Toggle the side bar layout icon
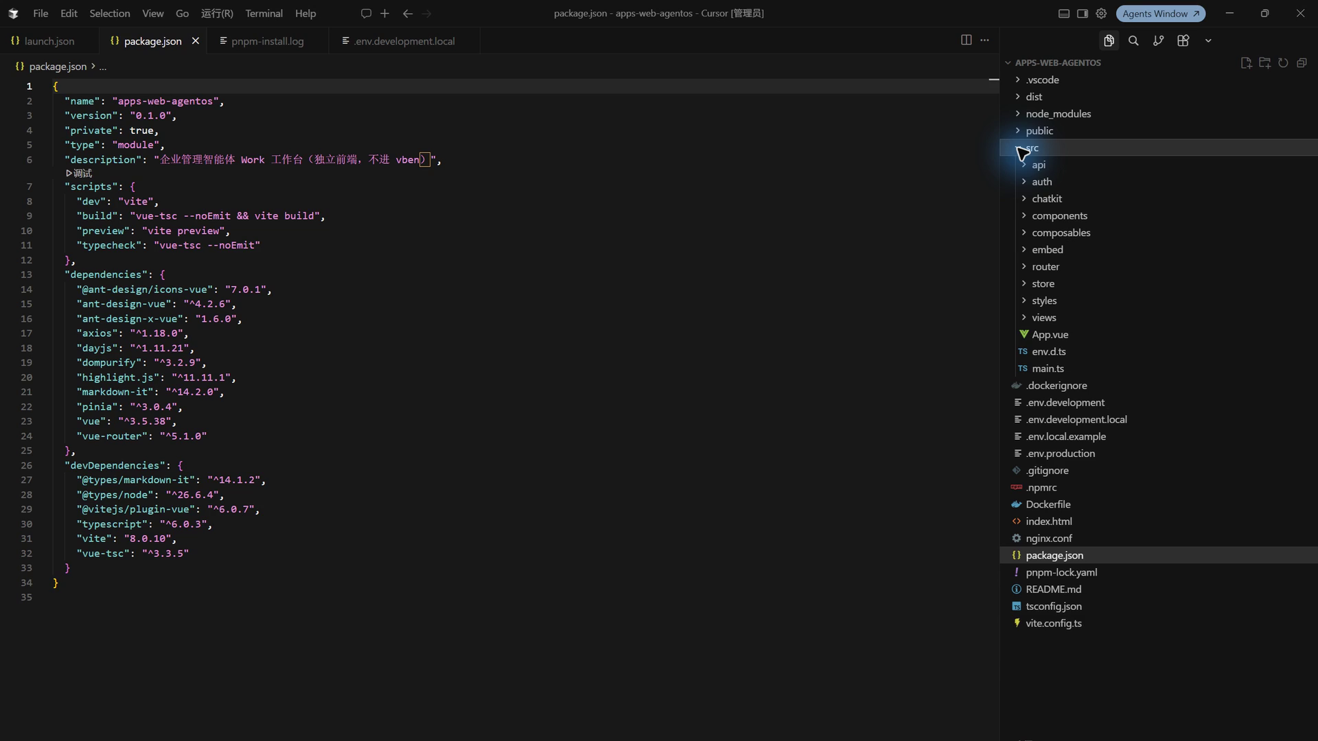Image resolution: width=1318 pixels, height=741 pixels. (x=1083, y=14)
